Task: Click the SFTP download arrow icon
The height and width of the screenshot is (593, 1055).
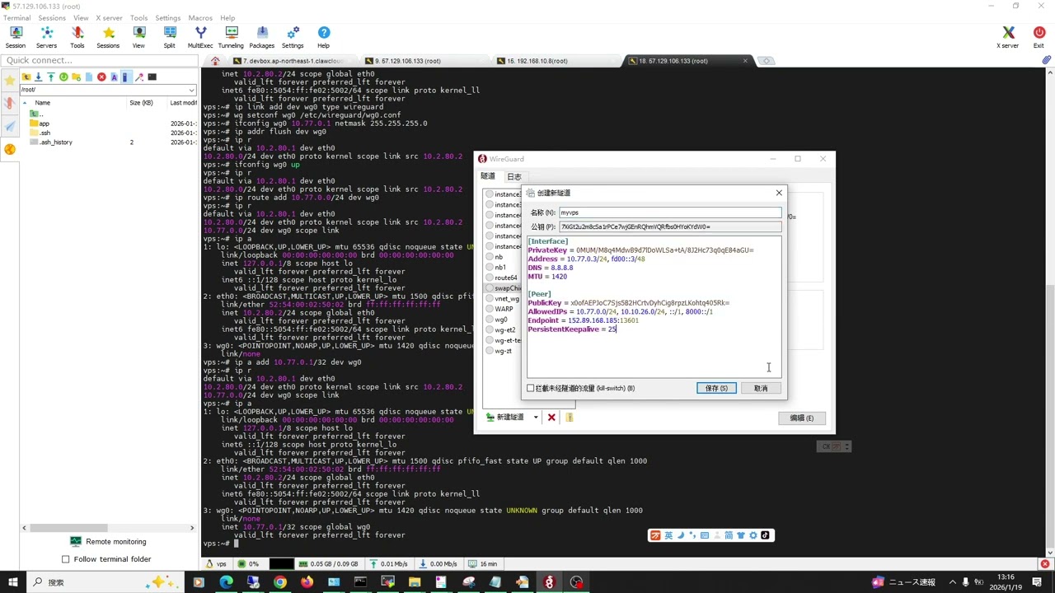Action: point(38,77)
